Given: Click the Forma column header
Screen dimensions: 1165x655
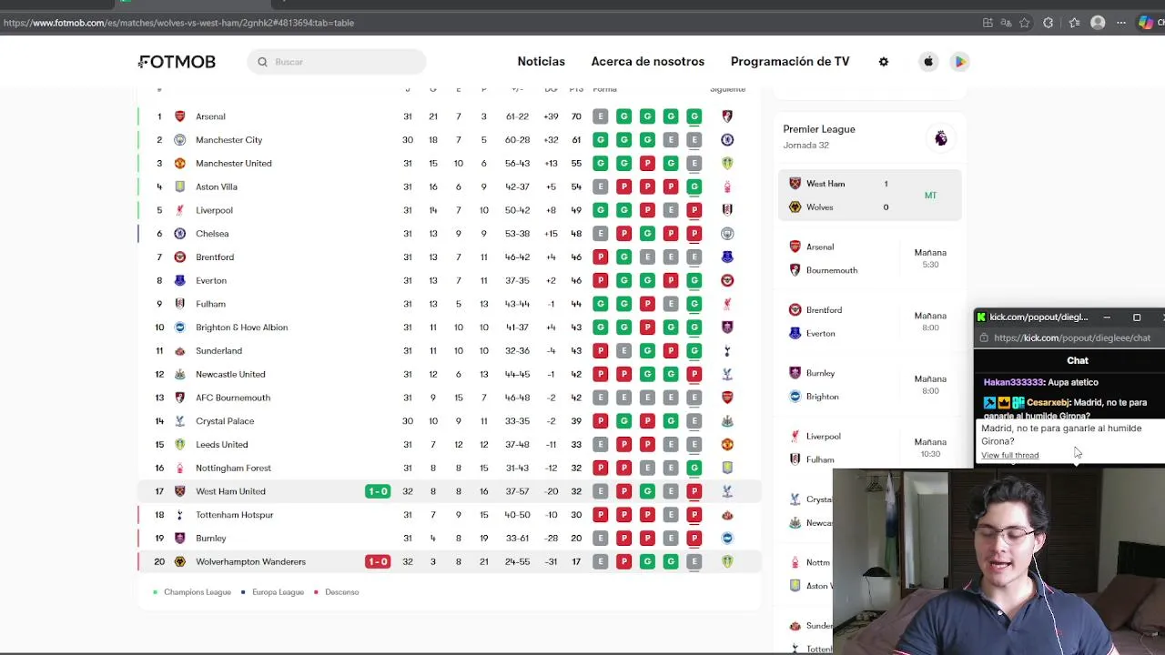Looking at the screenshot, I should coord(604,89).
